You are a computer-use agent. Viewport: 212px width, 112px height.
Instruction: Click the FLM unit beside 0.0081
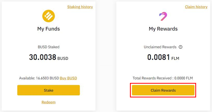pyautogui.click(x=175, y=58)
